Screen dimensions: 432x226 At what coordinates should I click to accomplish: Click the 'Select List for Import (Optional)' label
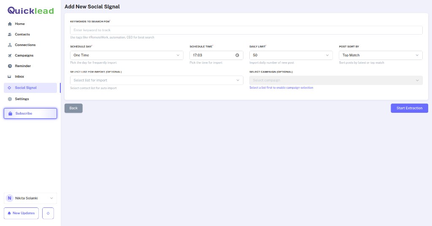coord(96,72)
